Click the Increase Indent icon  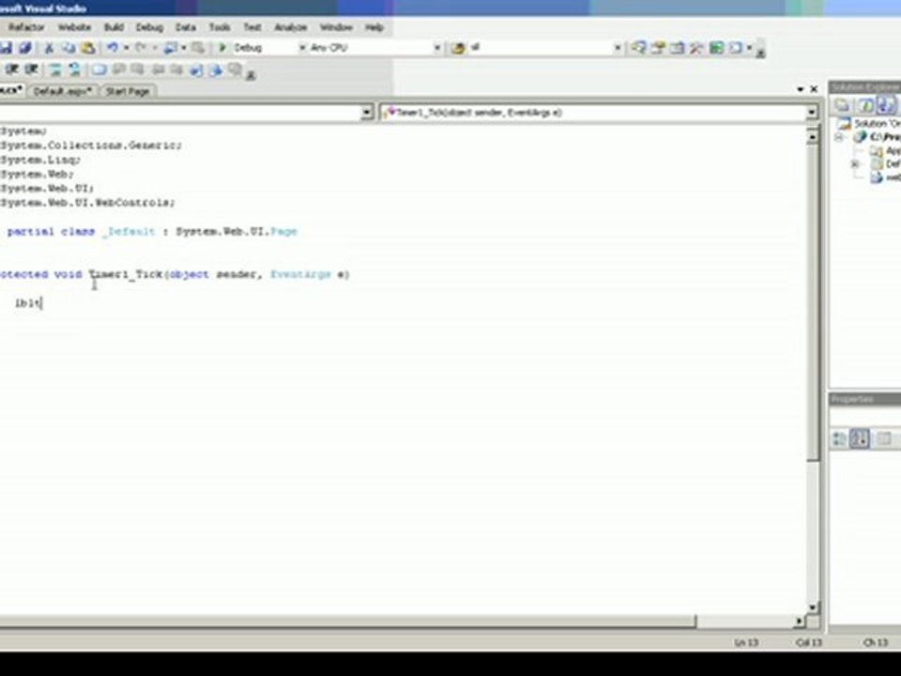tap(32, 69)
